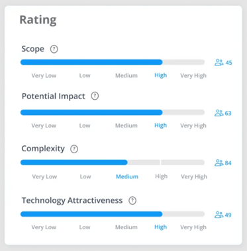The height and width of the screenshot is (251, 247).
Task: Set Potential Impact to Very High
Action: 193,126
